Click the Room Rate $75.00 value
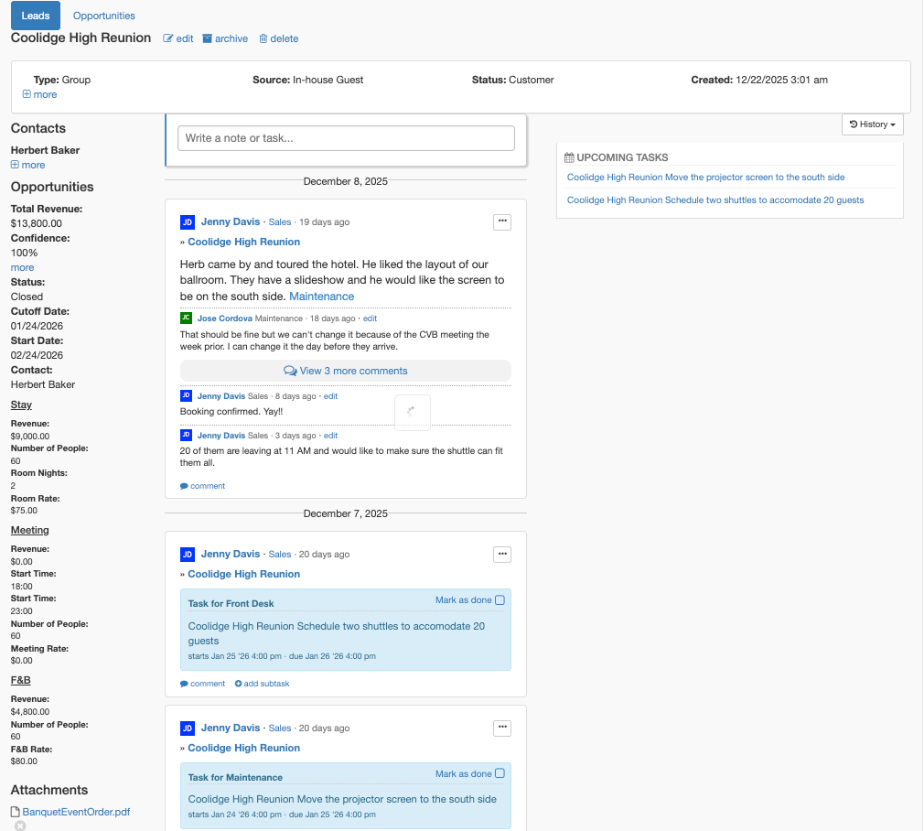 point(24,511)
